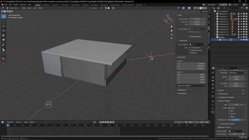
Task: Click play animation button in timeline
Action: coord(108,122)
